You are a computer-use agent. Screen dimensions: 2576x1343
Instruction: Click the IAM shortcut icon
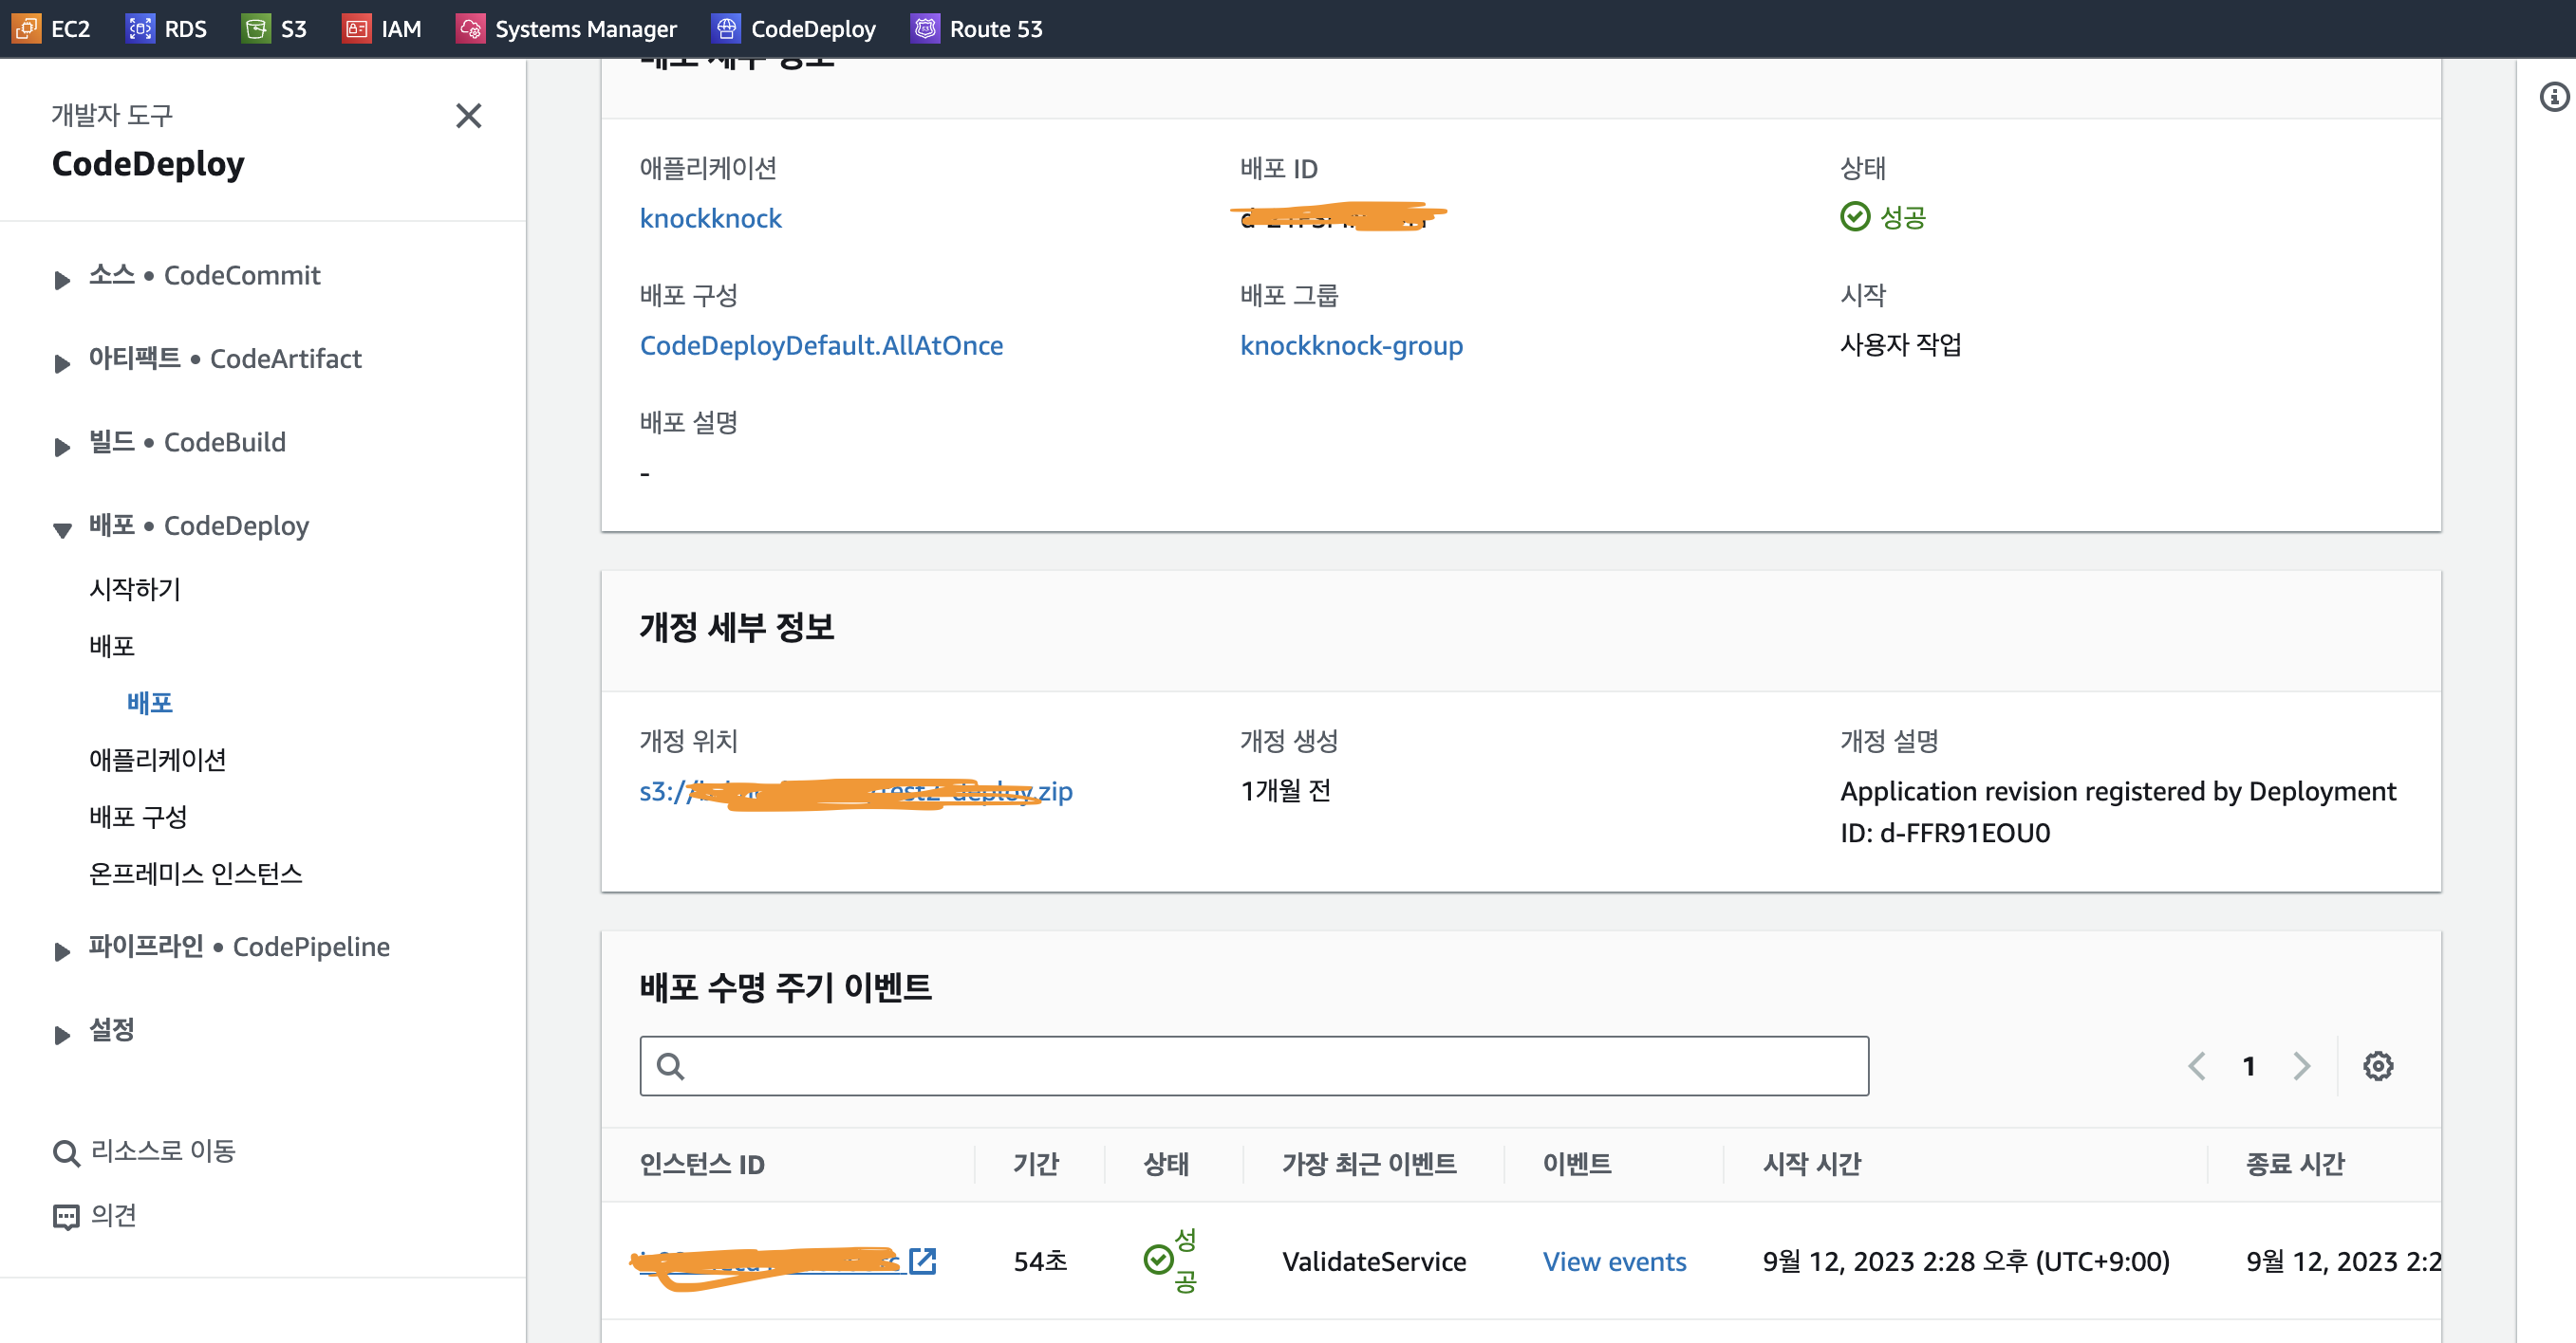[356, 28]
